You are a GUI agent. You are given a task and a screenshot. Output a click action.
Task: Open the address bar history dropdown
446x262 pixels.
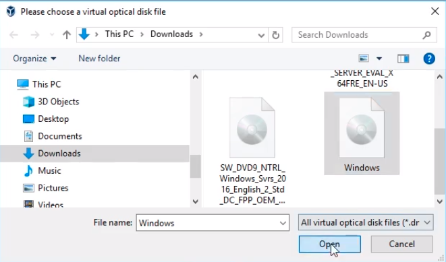[x=261, y=35]
